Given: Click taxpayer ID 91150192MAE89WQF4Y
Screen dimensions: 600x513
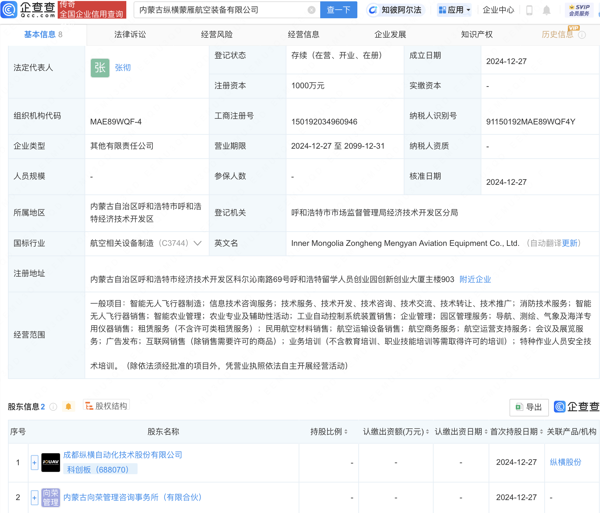Looking at the screenshot, I should coord(530,122).
